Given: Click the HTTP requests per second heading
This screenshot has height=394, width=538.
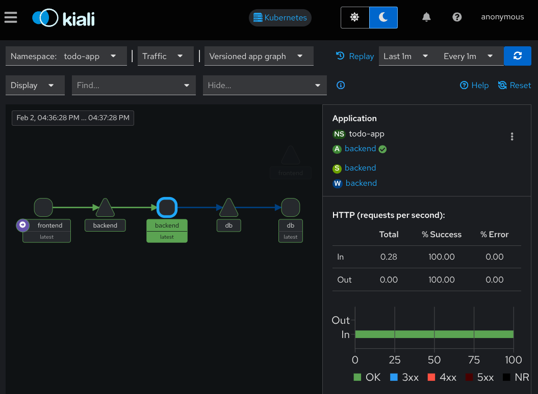Looking at the screenshot, I should [389, 215].
